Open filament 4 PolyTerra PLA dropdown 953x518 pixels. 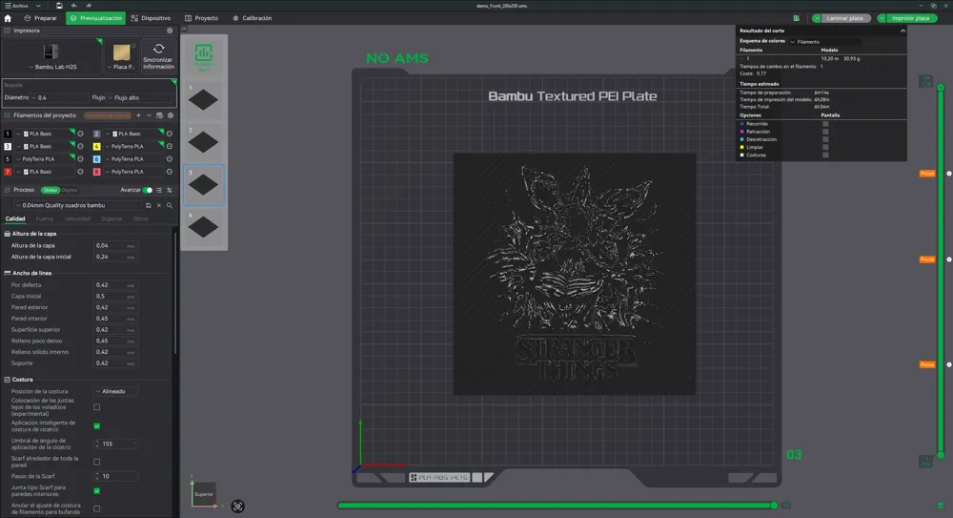(x=131, y=146)
